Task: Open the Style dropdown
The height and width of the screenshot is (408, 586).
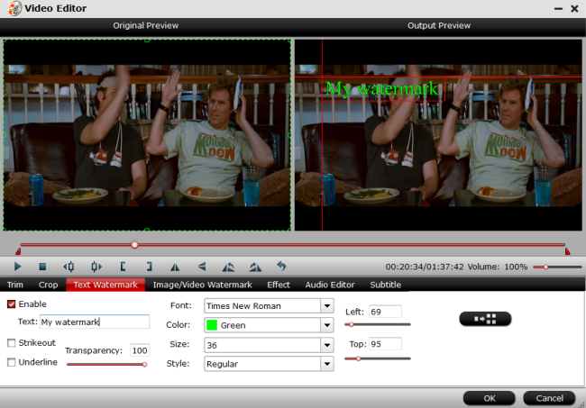Action: (327, 364)
